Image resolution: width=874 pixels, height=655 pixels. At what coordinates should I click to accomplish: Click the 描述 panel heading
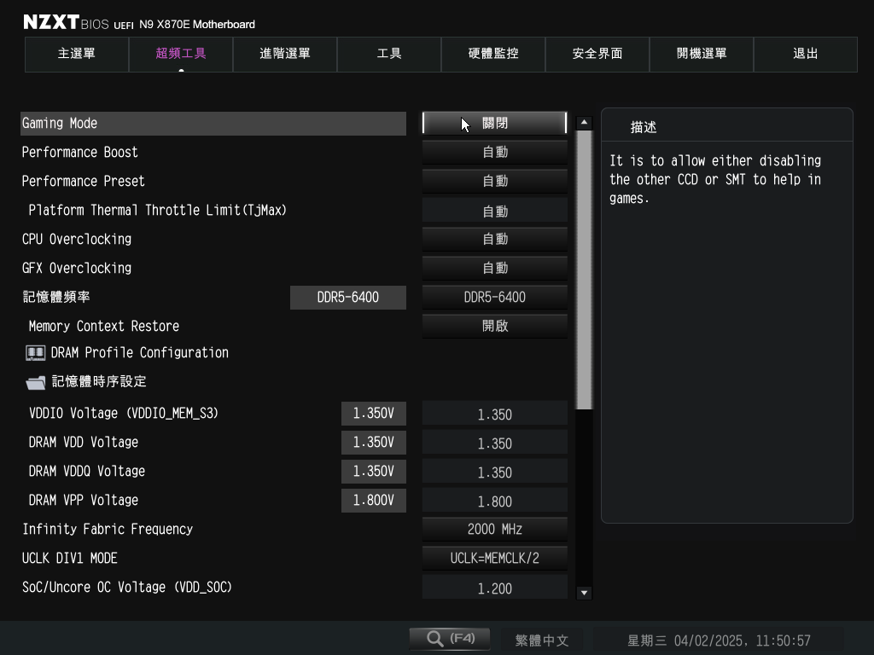[x=644, y=127]
